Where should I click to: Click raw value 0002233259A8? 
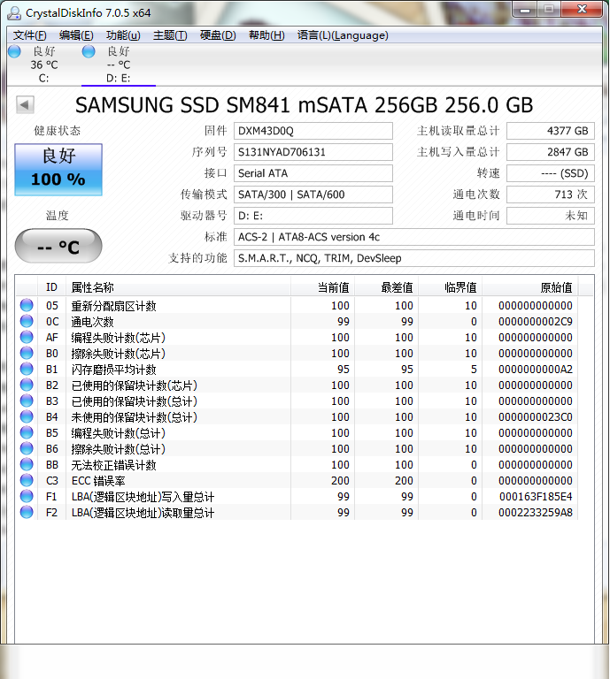(536, 512)
